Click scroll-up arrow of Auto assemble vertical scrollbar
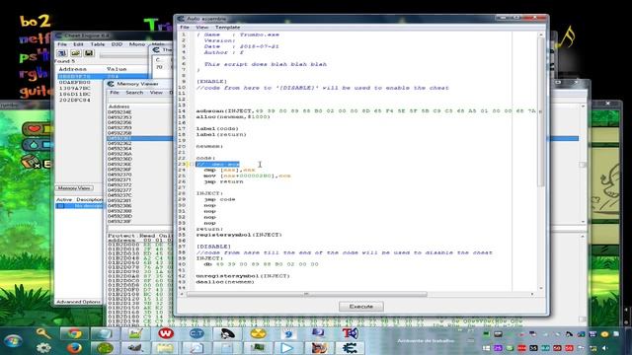632x355 pixels. coord(541,35)
